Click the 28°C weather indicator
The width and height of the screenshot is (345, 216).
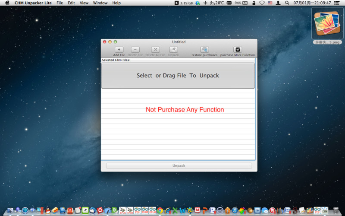coord(217,3)
